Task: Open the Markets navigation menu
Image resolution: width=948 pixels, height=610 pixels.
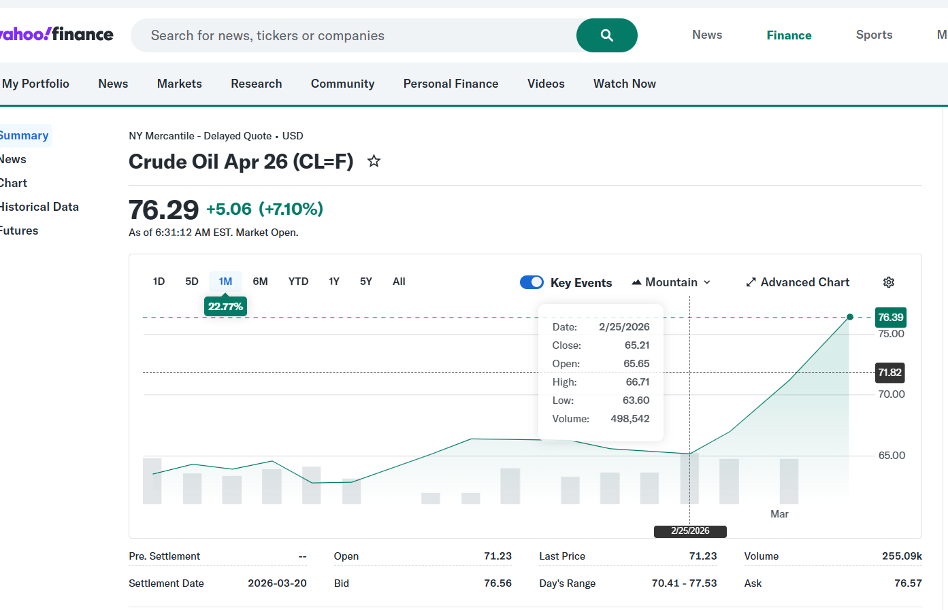Action: pos(179,84)
